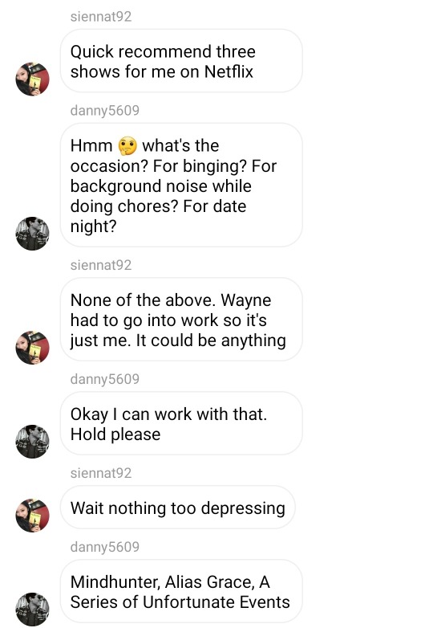The image size is (433, 628).
Task: Open danny5609 username above Mindhunter message
Action: pyautogui.click(x=105, y=547)
